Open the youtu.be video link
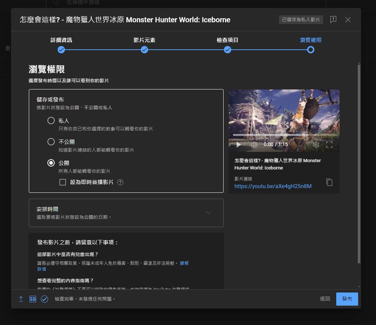 coord(273,186)
